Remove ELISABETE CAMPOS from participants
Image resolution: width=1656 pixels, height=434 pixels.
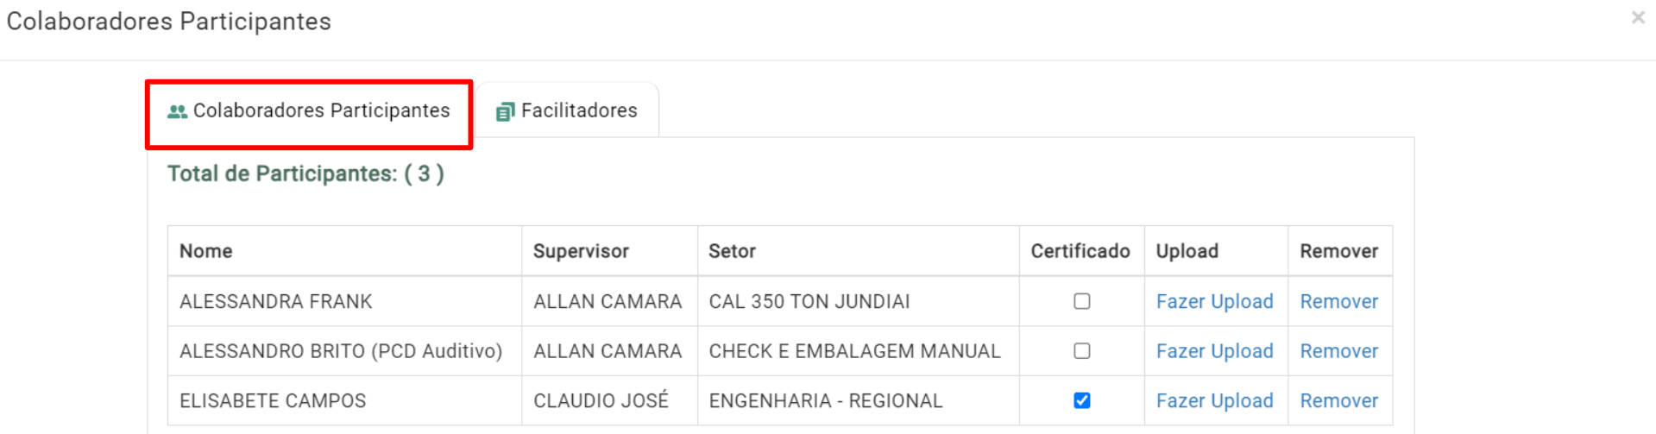[1338, 400]
